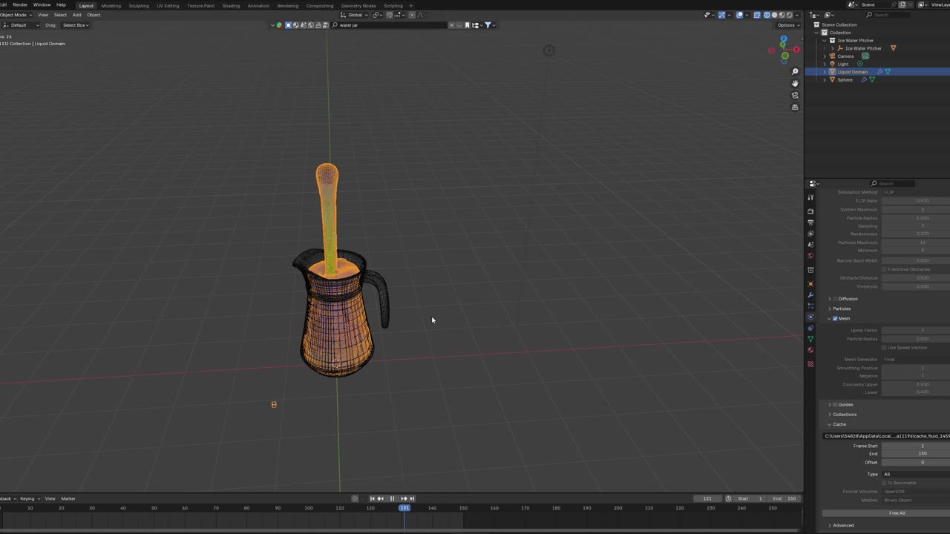
Task: Switch to rendered viewport shading
Action: pos(790,15)
